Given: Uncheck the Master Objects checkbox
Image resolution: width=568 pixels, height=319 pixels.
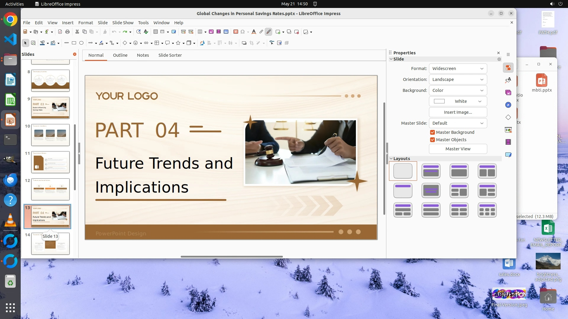Looking at the screenshot, I should click(433, 140).
